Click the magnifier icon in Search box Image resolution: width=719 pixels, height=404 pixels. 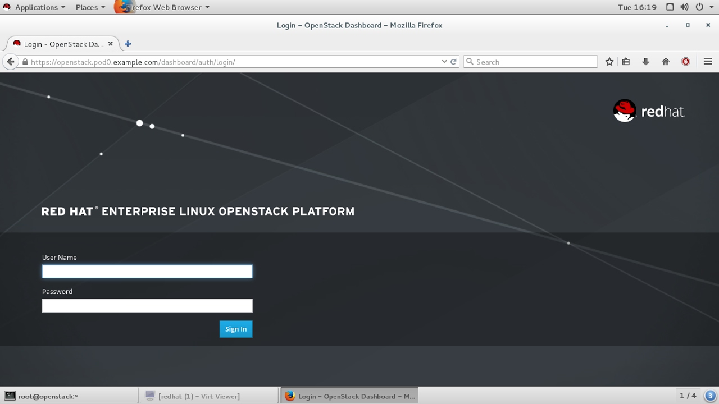pyautogui.click(x=470, y=62)
